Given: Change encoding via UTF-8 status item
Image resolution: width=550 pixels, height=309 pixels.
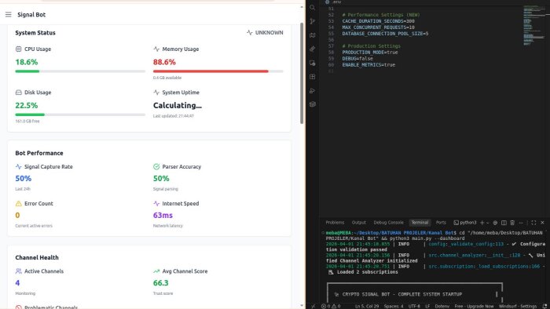Looking at the screenshot, I should point(414,306).
